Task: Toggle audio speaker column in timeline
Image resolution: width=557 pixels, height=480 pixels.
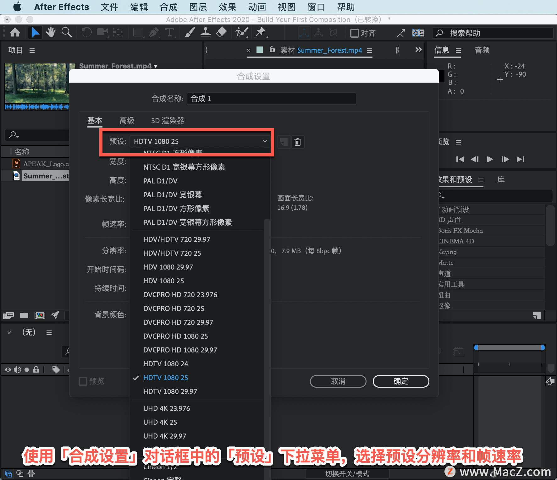Action: [17, 370]
